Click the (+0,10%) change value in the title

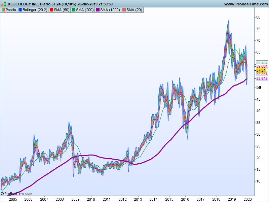pos(68,4)
